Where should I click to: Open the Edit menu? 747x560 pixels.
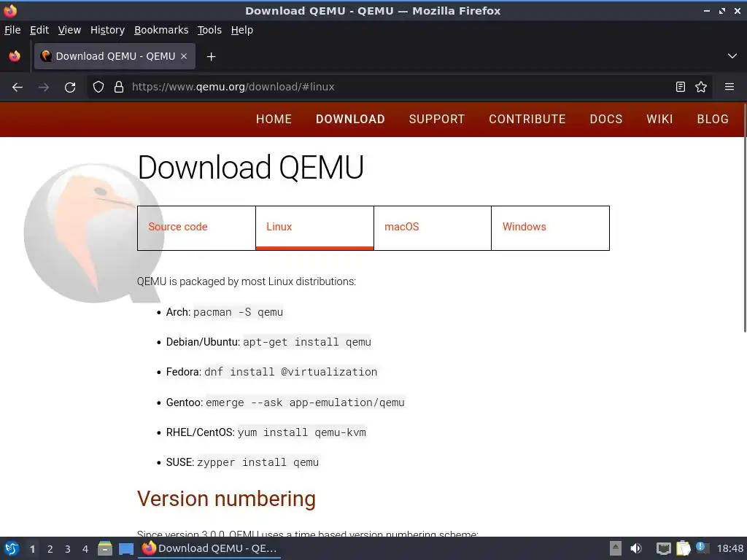pos(39,30)
